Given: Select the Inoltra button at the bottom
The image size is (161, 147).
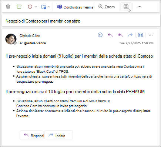Looking at the screenshot, I should coord(59,135).
